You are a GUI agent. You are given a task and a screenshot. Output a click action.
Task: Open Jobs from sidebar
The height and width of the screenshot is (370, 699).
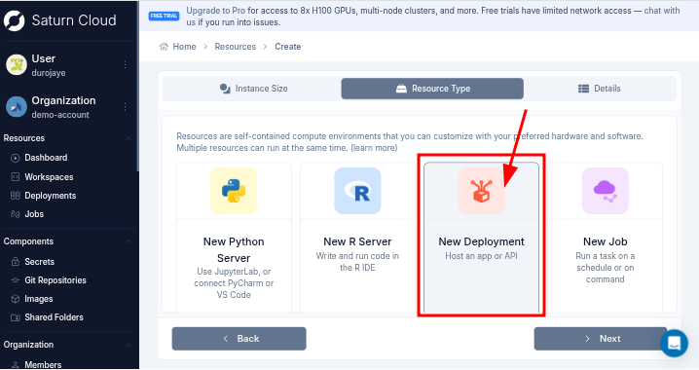(x=34, y=214)
